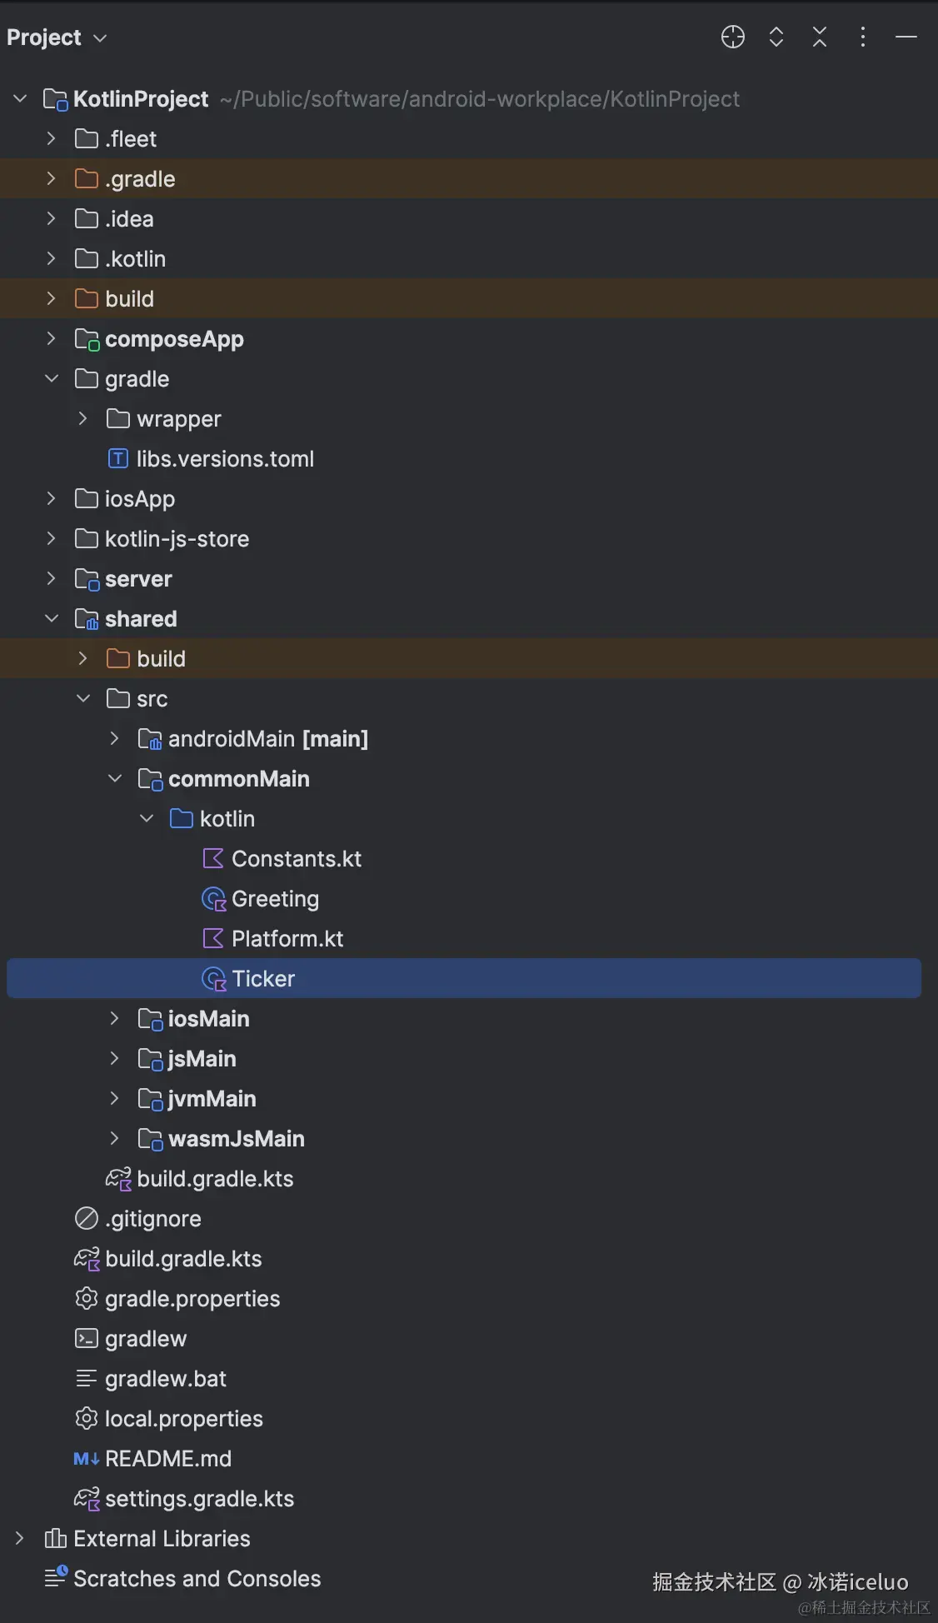Expand the iosMain source set

115,1019
